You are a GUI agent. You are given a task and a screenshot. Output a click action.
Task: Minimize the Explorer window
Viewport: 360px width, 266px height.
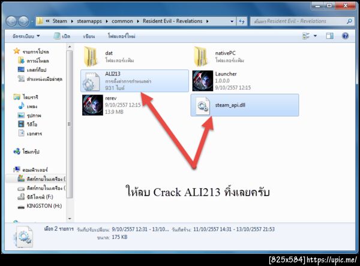point(317,6)
